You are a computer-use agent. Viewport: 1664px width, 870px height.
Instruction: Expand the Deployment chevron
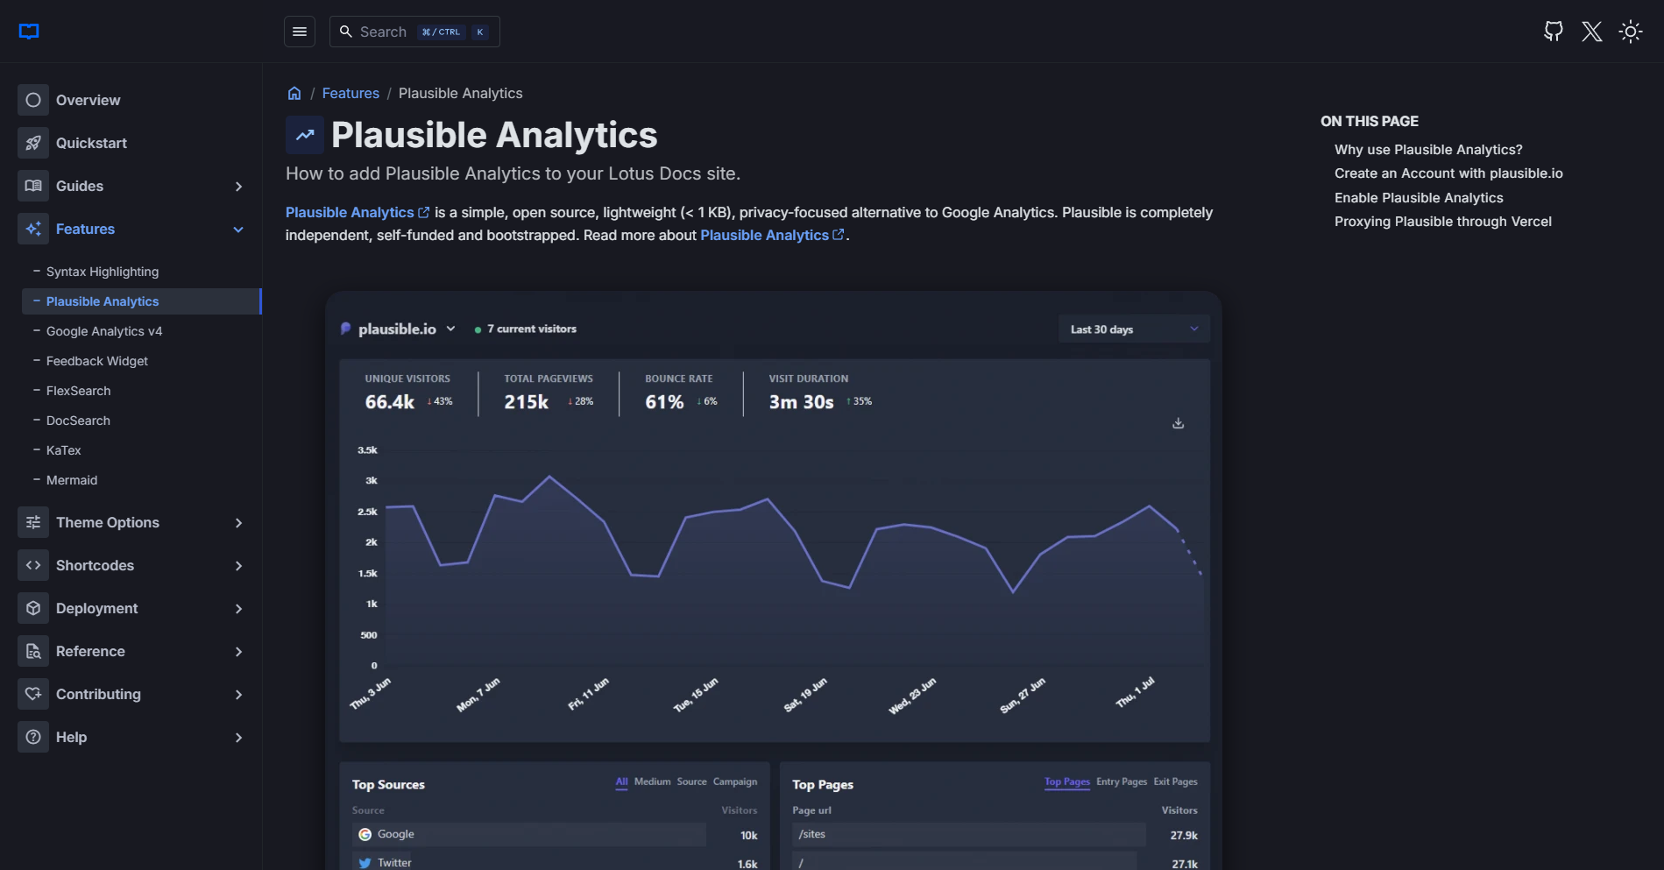click(x=238, y=609)
